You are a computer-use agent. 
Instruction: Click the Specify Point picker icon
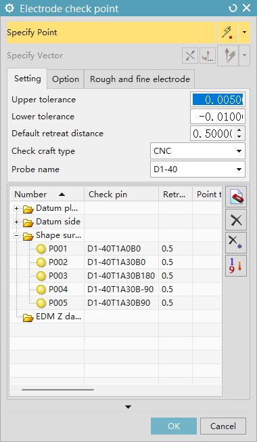[227, 33]
